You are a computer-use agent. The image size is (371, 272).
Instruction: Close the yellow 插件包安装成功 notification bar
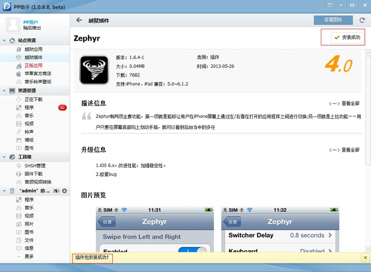(x=365, y=258)
